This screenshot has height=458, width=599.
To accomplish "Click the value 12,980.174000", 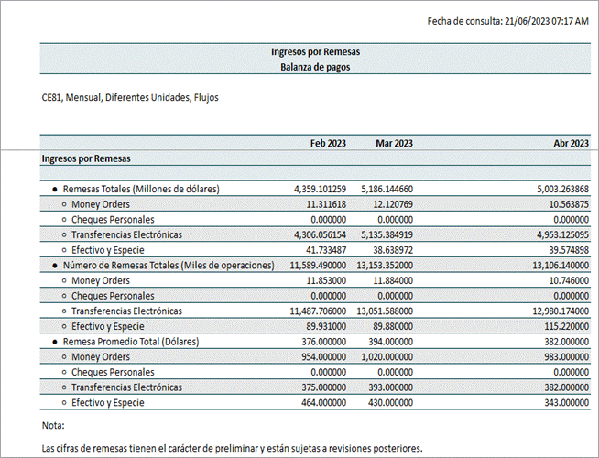I will click(561, 311).
